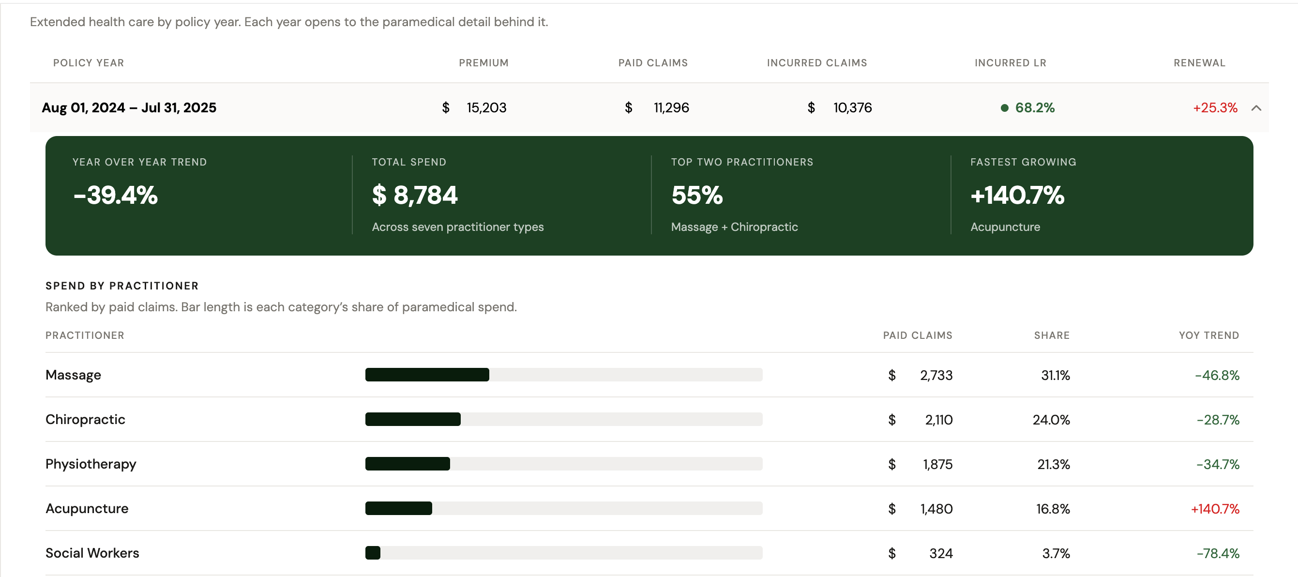Click the Social Workers practitioner name

(92, 553)
